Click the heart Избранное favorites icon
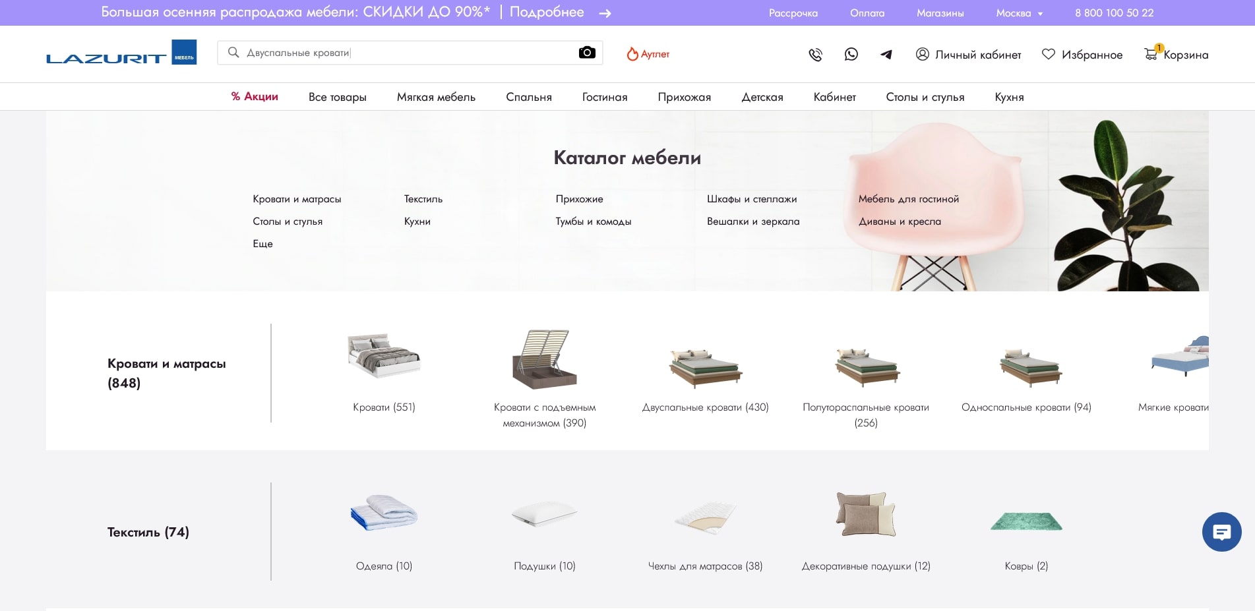 tap(1048, 55)
